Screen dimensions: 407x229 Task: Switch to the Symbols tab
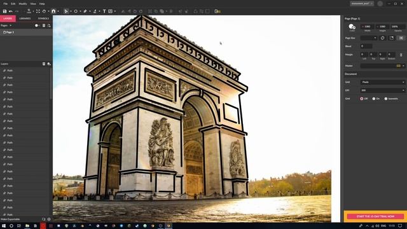pos(43,18)
